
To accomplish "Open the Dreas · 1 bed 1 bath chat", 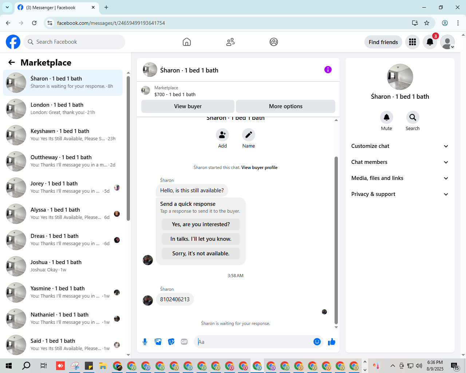I will pos(63,240).
